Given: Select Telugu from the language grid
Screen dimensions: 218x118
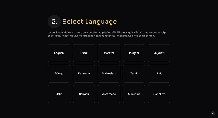Looking at the screenshot, I should point(59,73).
